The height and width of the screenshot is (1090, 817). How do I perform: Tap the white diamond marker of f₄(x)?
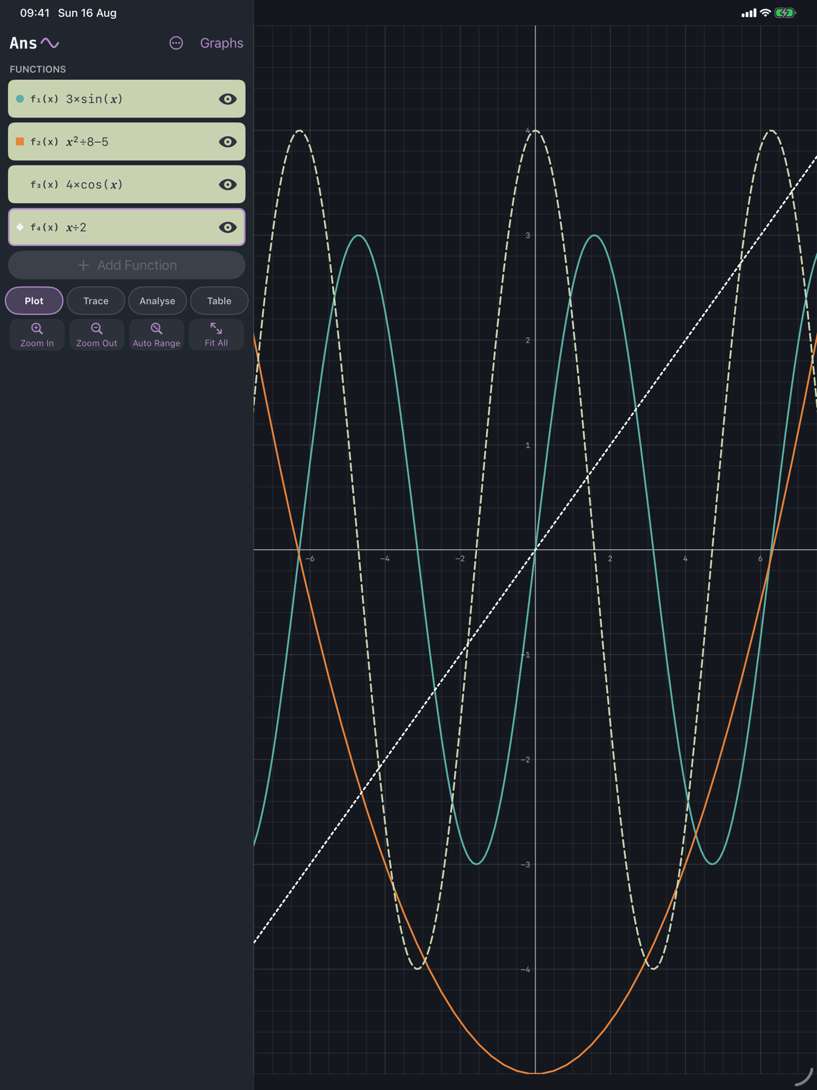point(20,227)
